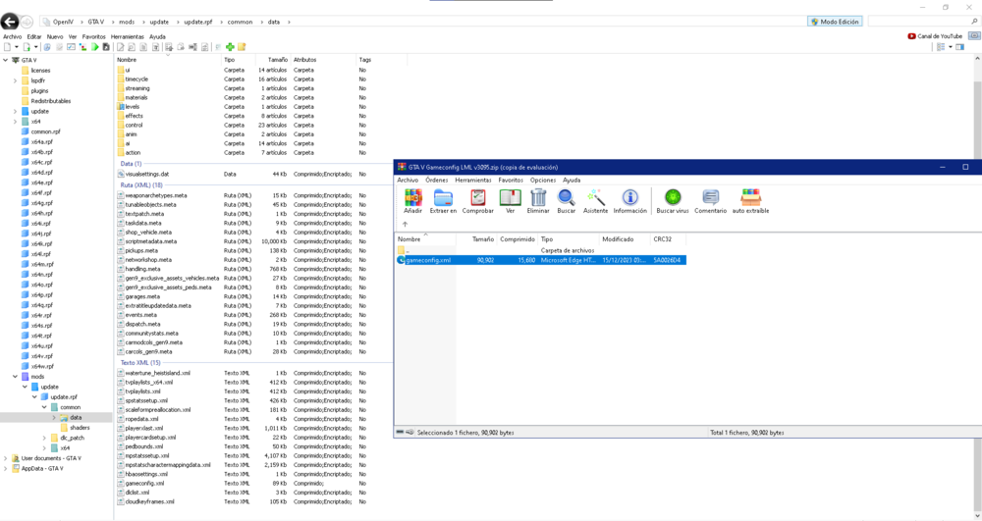
Task: Open Archivo menu in OpenIV
Action: [x=12, y=37]
